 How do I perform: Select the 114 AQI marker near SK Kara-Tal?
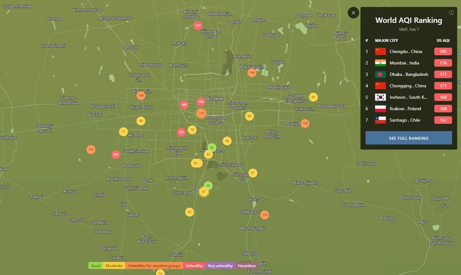coord(264,215)
